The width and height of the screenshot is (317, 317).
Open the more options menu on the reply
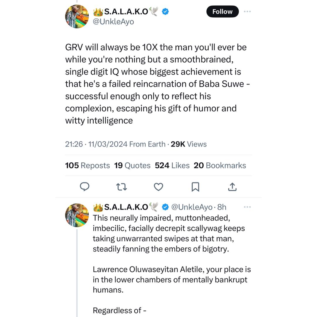(247, 207)
